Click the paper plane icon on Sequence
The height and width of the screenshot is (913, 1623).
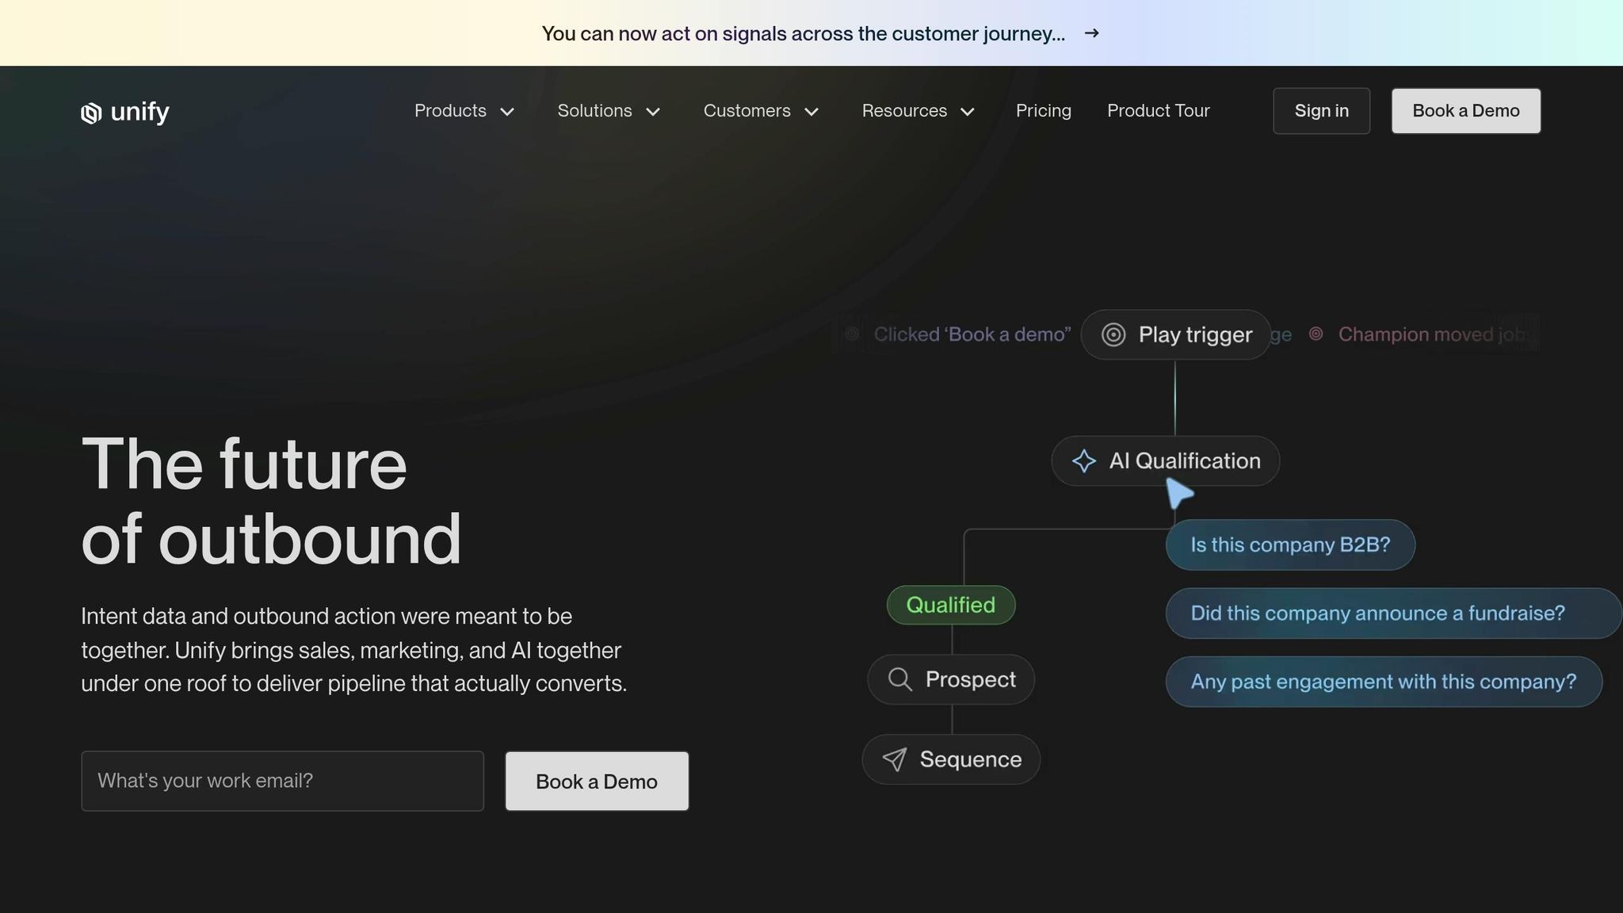[x=895, y=759]
